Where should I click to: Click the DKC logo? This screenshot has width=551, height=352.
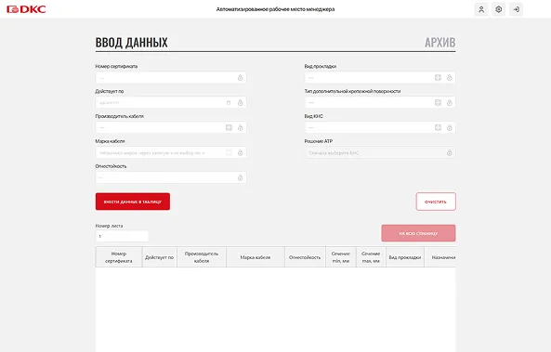click(x=26, y=9)
